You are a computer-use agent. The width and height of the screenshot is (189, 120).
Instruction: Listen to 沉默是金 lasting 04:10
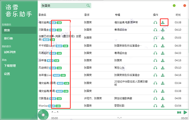155,30
